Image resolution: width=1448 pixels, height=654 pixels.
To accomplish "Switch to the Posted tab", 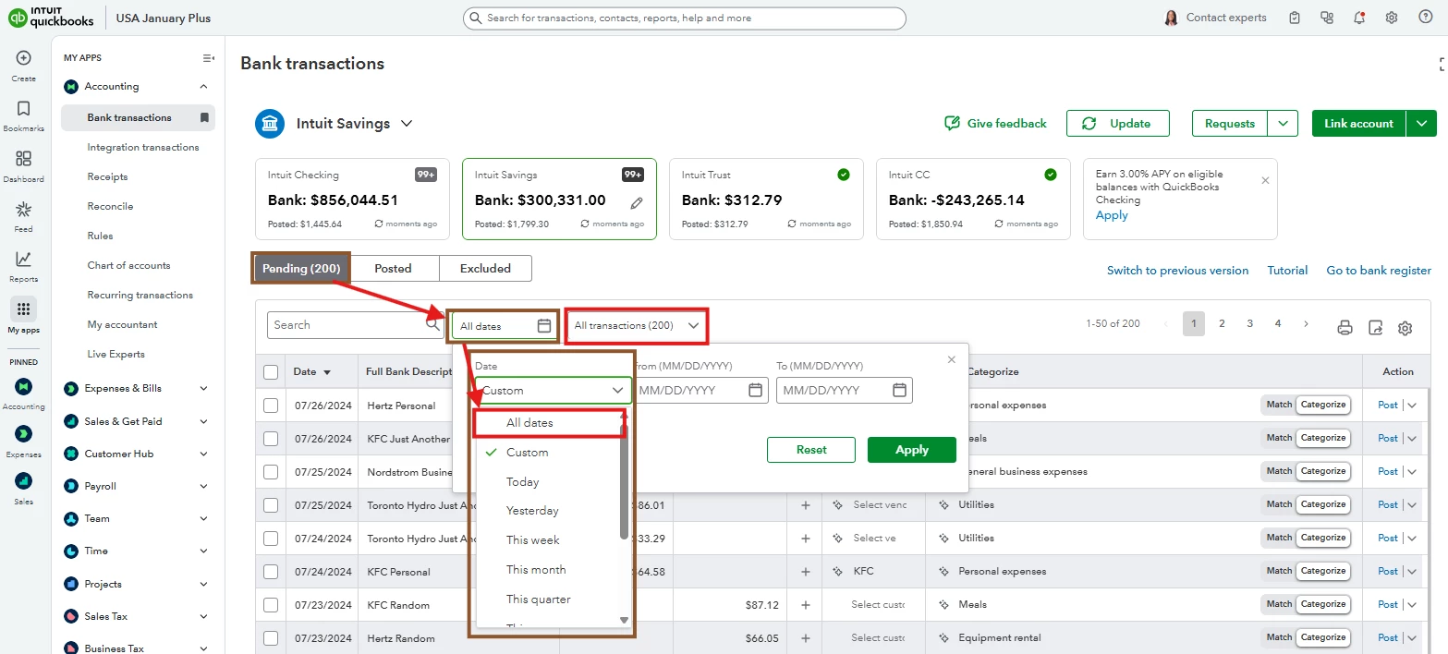I will coord(393,269).
